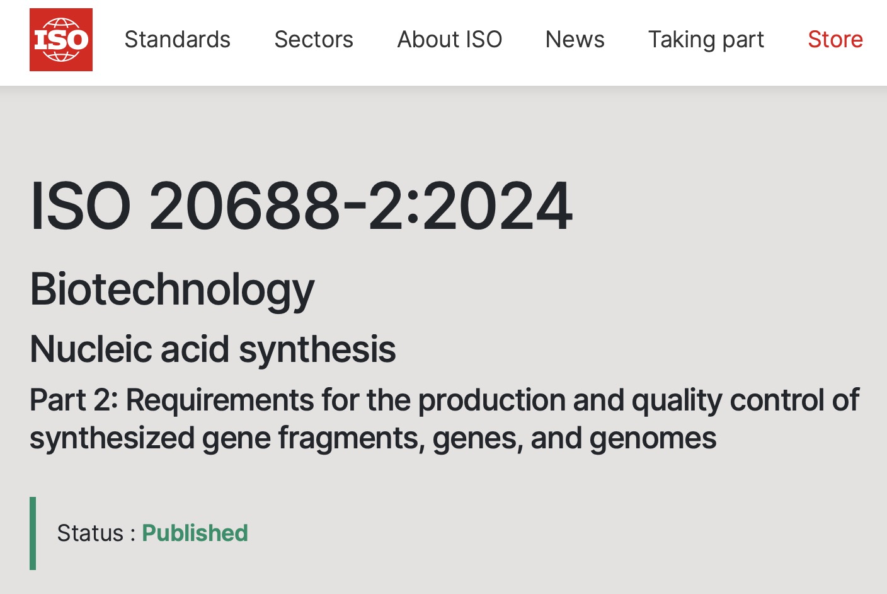Open the Standards menu
This screenshot has width=887, height=594.
coord(177,40)
